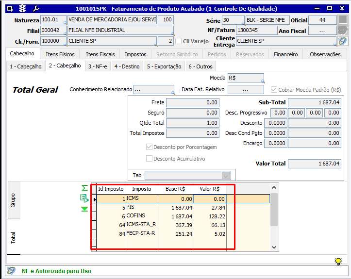Click the tax grid scrollbar thumb

[274, 209]
